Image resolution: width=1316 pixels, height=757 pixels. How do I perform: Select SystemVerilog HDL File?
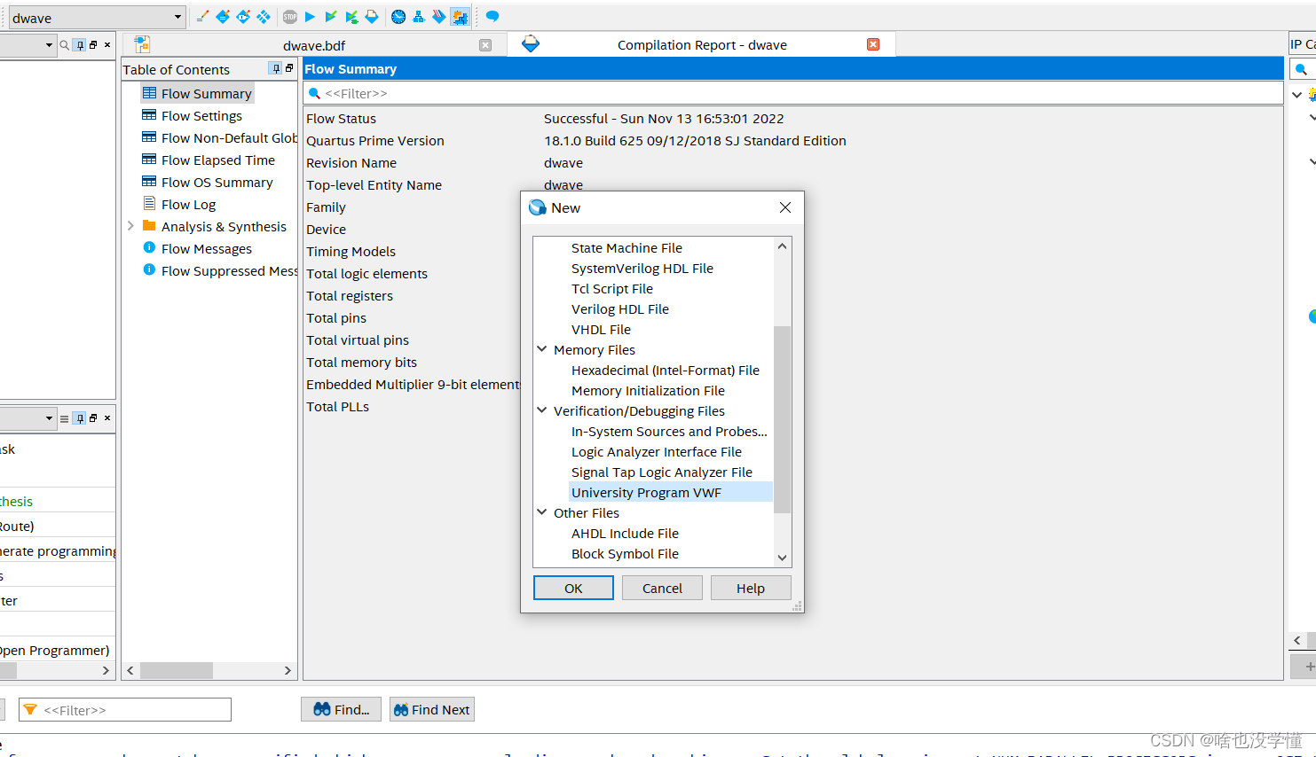click(642, 269)
